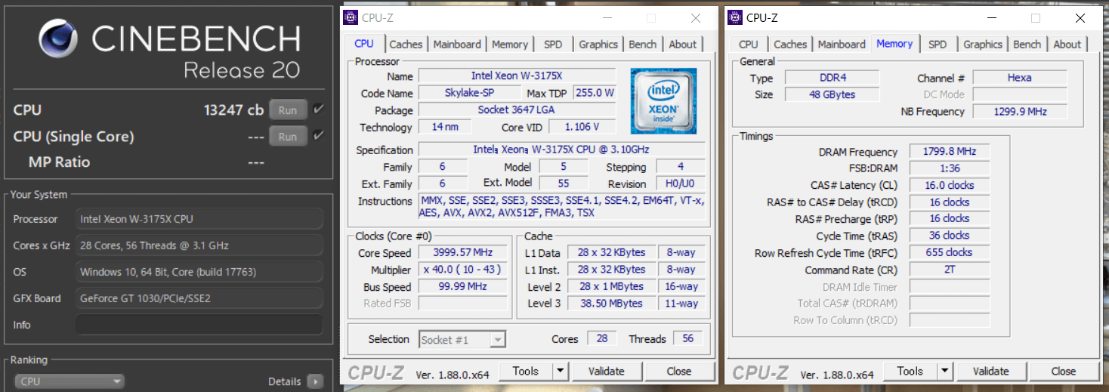Click the Max TDP value 255.0 W
The height and width of the screenshot is (392, 1109).
tap(595, 93)
